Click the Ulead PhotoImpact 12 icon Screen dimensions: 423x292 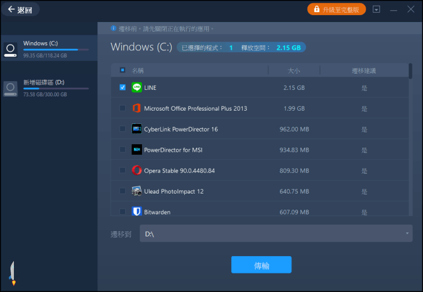click(137, 191)
